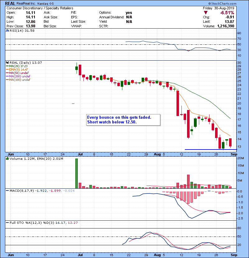The width and height of the screenshot is (249, 258).
Task: Click the MACD histogram value -0.024
Action: pyautogui.click(x=69, y=191)
